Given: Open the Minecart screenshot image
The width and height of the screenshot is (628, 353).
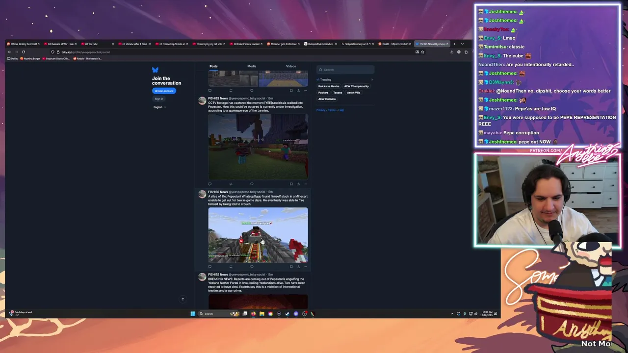Looking at the screenshot, I should coord(258,235).
